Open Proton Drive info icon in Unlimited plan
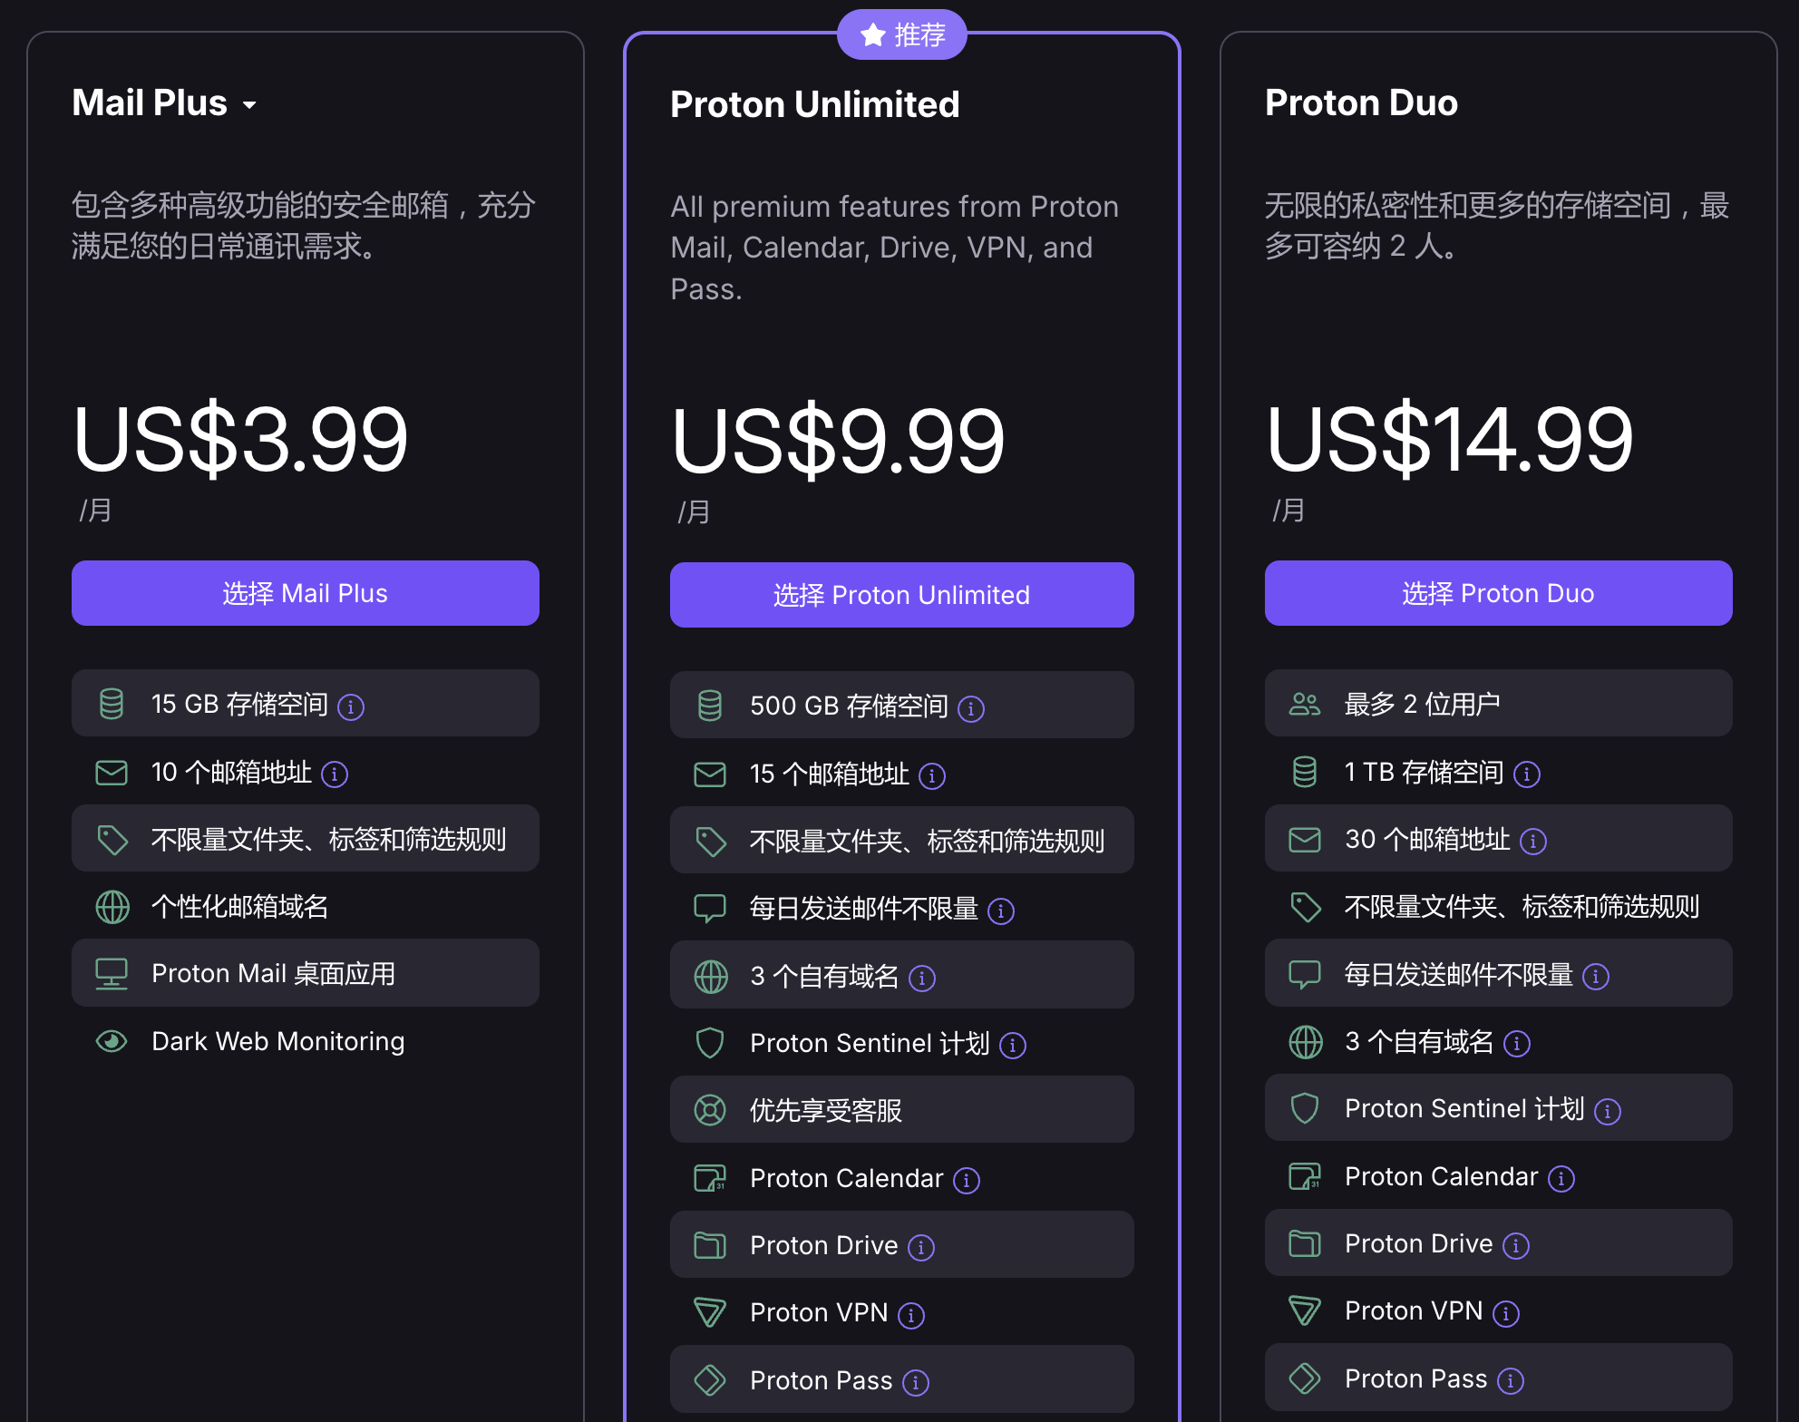The width and height of the screenshot is (1799, 1422). coord(921,1248)
